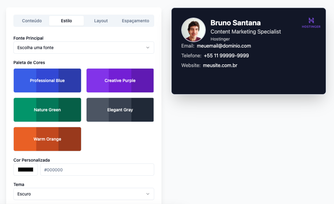Open the Tema dropdown showing Escuro
334x204 pixels.
[83, 194]
